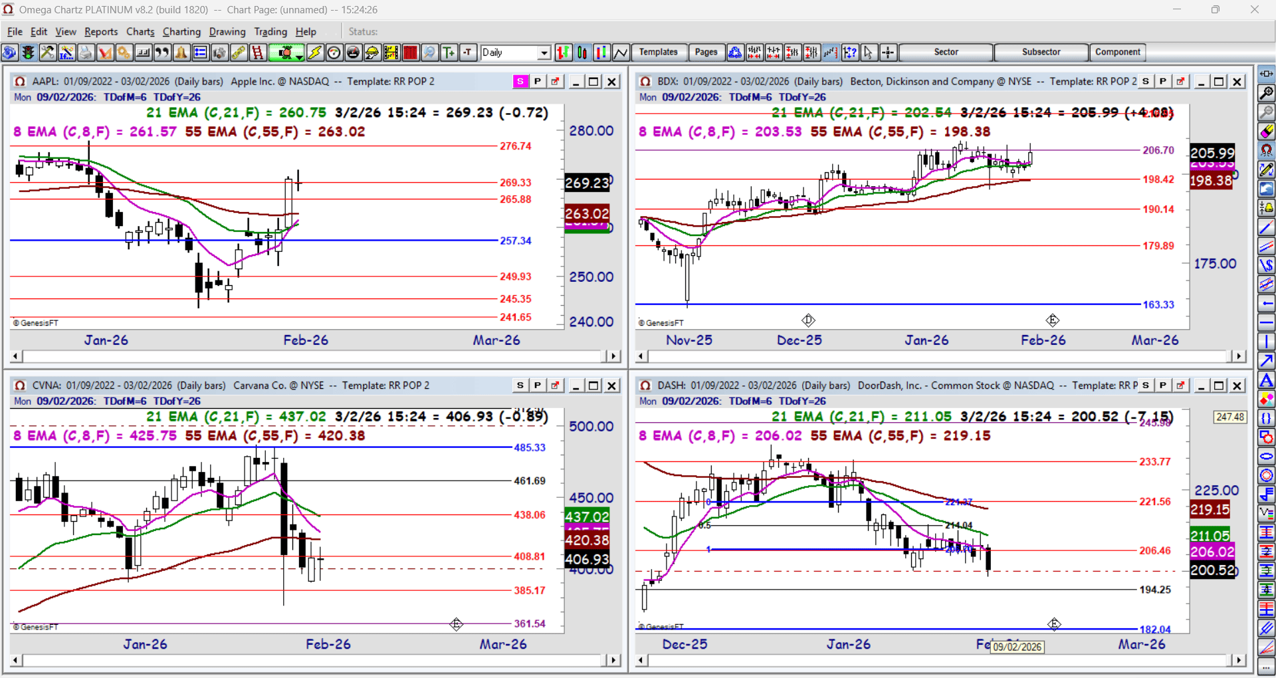Click the red ladder icon
1276x678 pixels.
coord(258,53)
